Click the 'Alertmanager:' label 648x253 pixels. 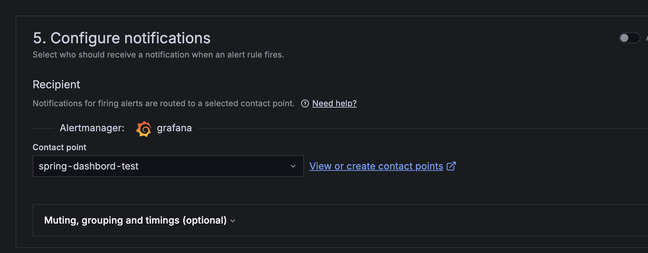point(92,128)
